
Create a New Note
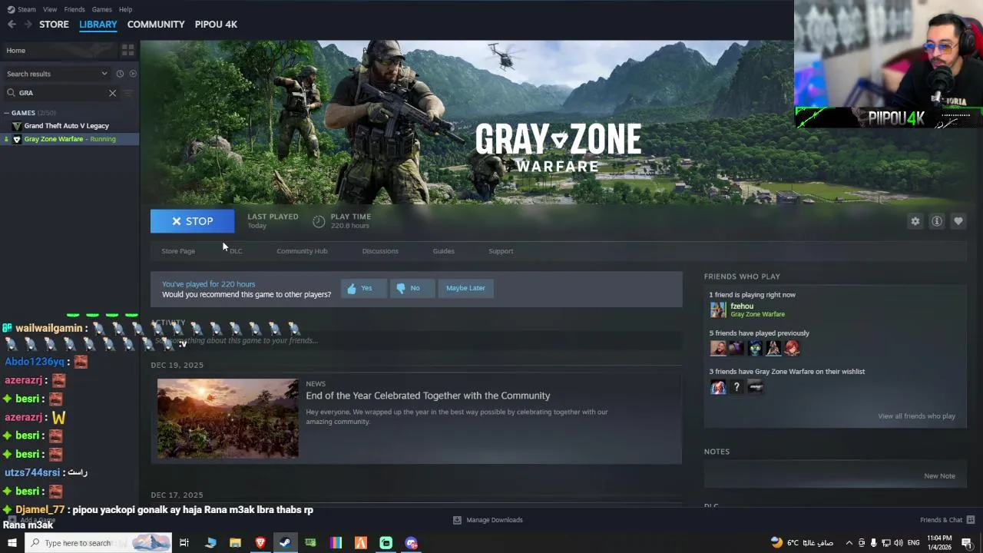(x=939, y=476)
